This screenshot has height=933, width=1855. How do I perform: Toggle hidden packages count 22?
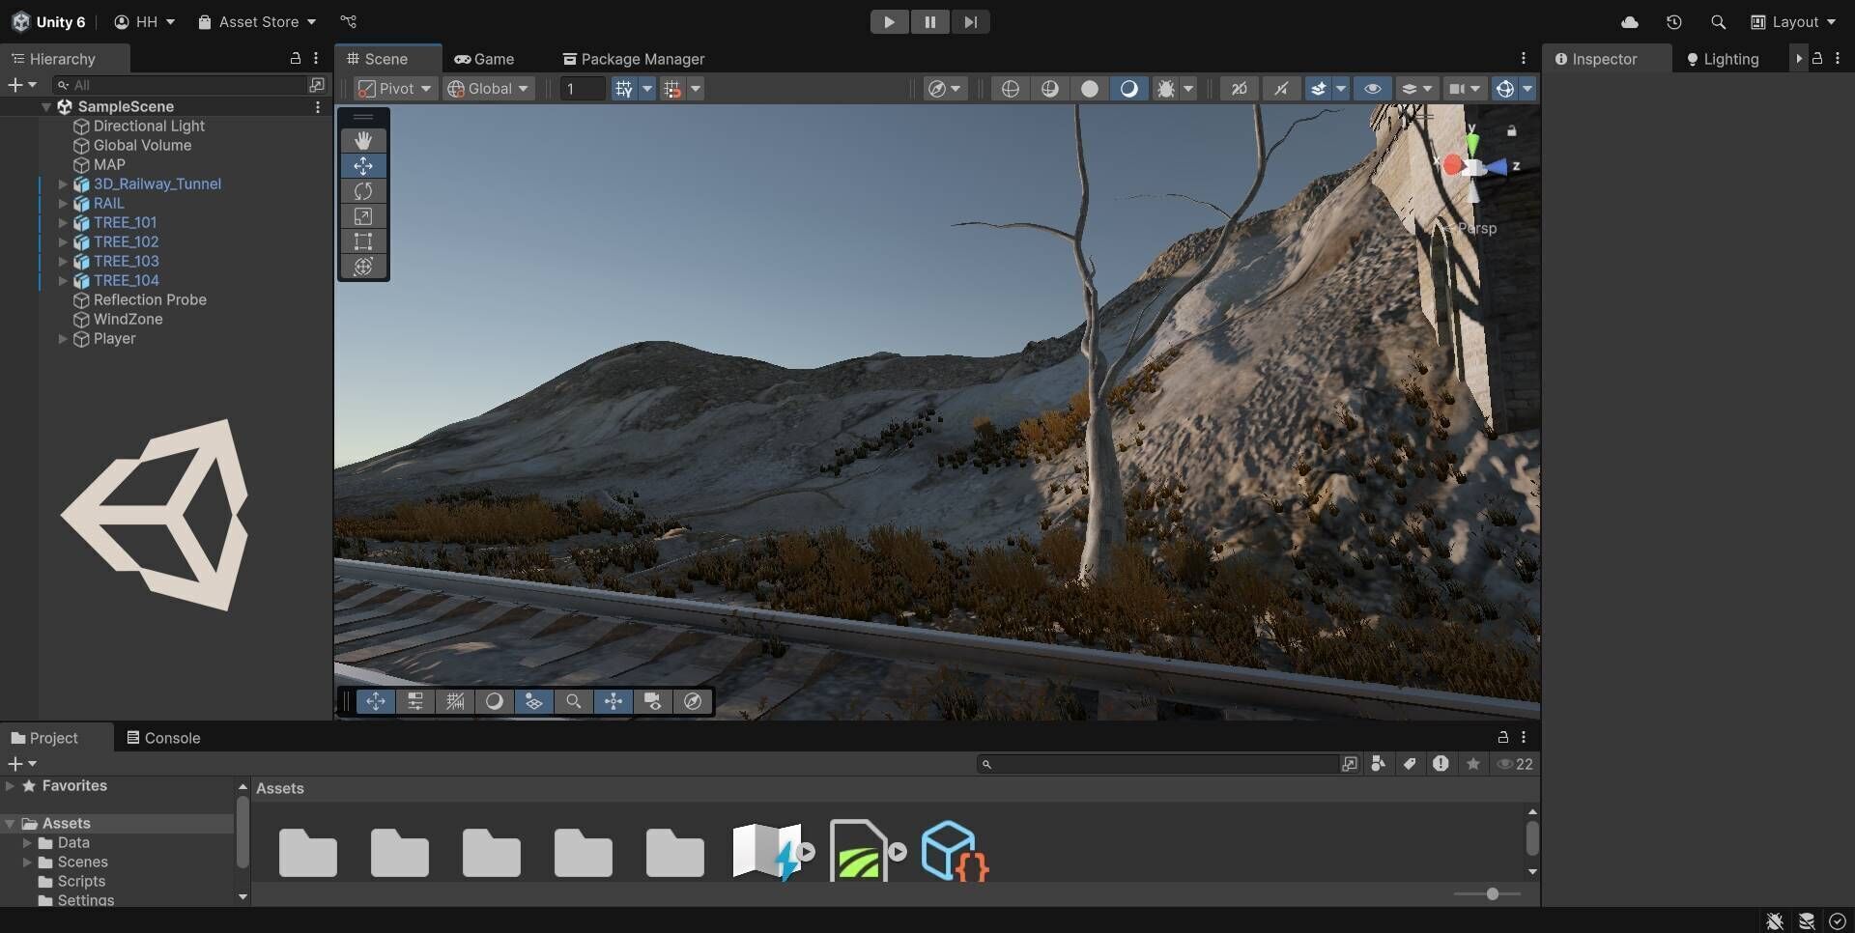[x=1515, y=764]
